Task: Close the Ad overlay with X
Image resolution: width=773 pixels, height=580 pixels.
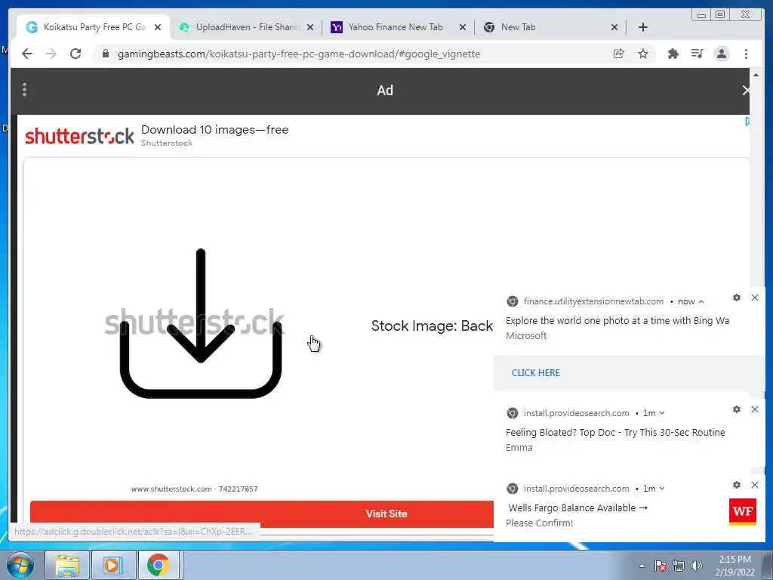Action: coord(746,91)
